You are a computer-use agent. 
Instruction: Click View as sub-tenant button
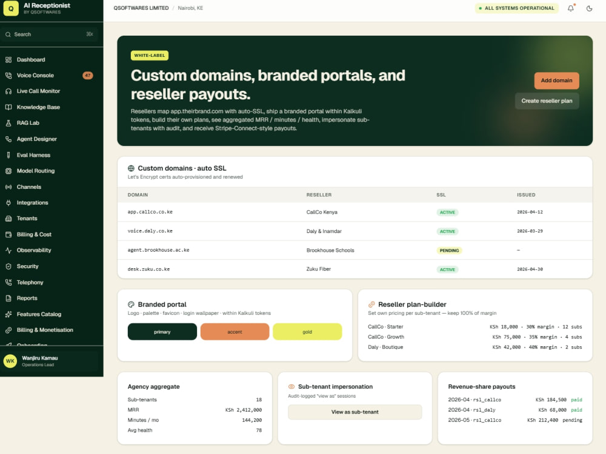click(x=355, y=412)
